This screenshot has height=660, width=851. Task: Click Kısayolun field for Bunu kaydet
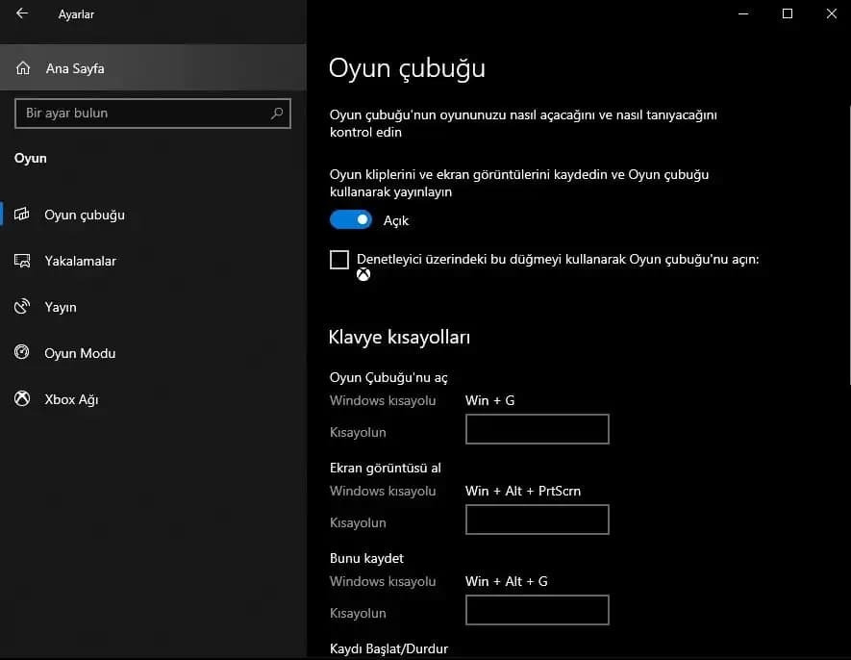[537, 610]
